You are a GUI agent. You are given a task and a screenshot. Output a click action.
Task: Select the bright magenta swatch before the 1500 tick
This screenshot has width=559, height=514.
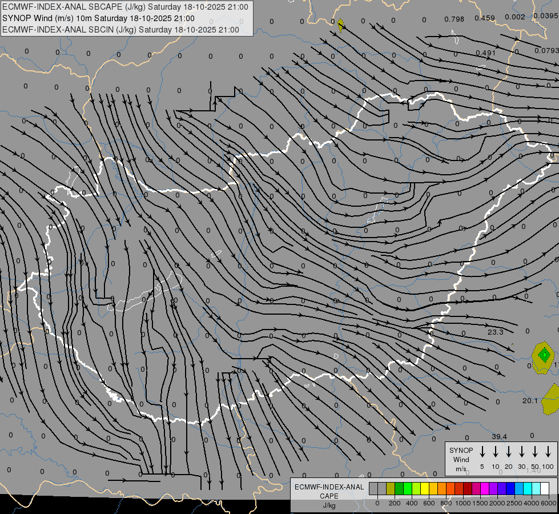tap(485, 488)
